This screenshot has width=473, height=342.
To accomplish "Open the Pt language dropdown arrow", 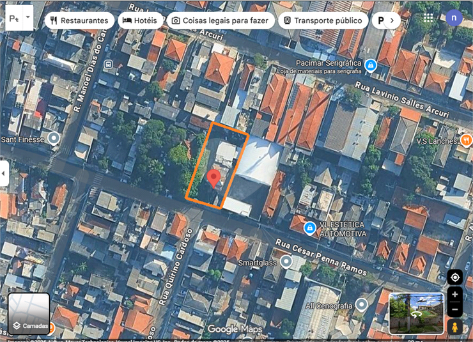I will (28, 19).
